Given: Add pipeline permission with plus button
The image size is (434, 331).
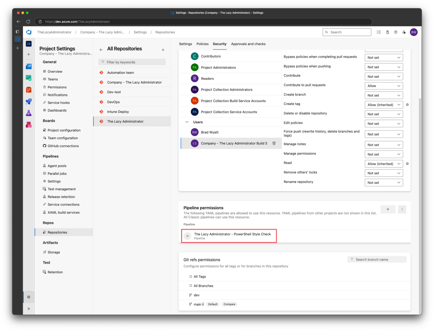Looking at the screenshot, I should coord(388,209).
